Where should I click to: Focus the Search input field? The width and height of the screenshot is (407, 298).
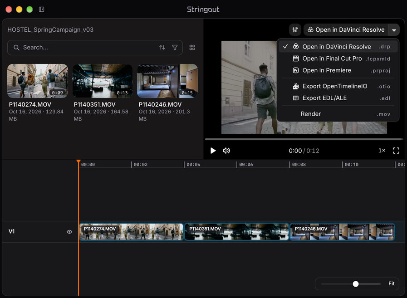[95, 48]
